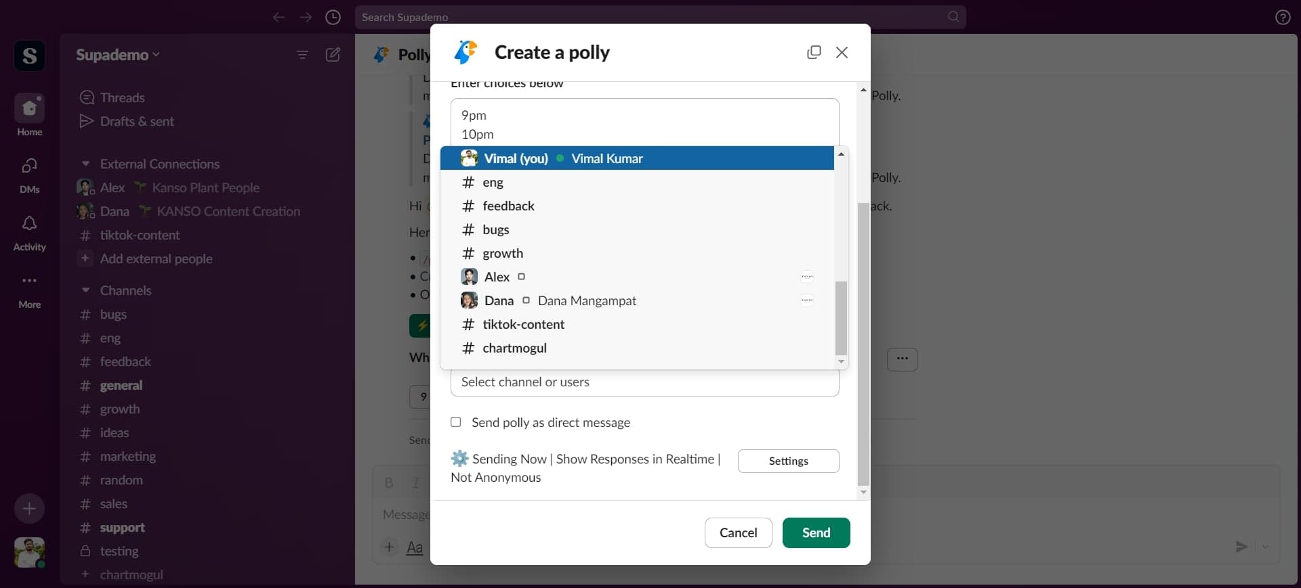Viewport: 1301px width, 588px height.
Task: Open the Supademo workspace dropdown
Action: pyautogui.click(x=117, y=55)
